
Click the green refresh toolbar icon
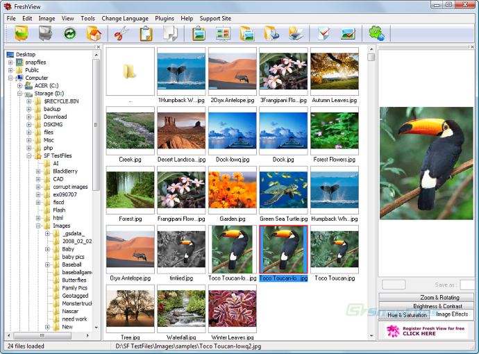click(69, 33)
